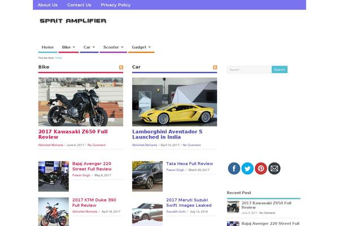Click the email envelope icon
The image size is (339, 226).
[x=274, y=168]
